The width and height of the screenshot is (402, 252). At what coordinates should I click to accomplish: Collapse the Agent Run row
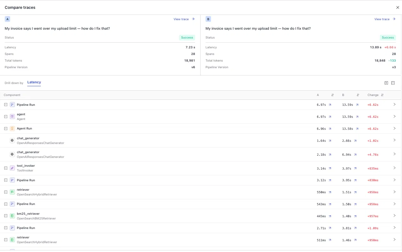click(6, 129)
